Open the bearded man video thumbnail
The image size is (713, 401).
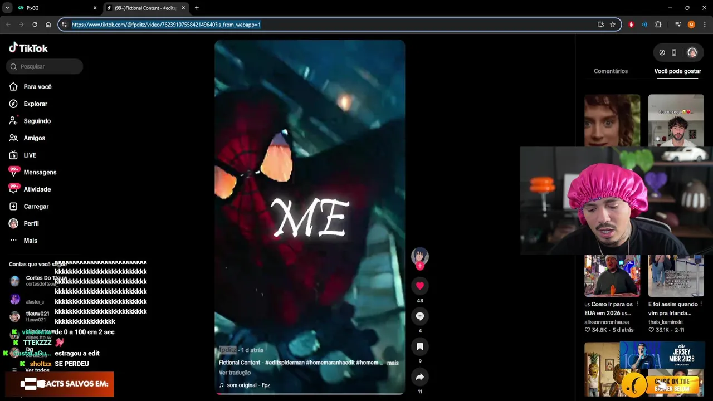tap(676, 120)
